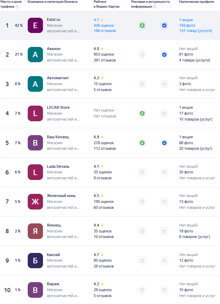The width and height of the screenshot is (220, 304).
Task: Click the grey advertising icon for Железный конь
Action: pyautogui.click(x=142, y=202)
